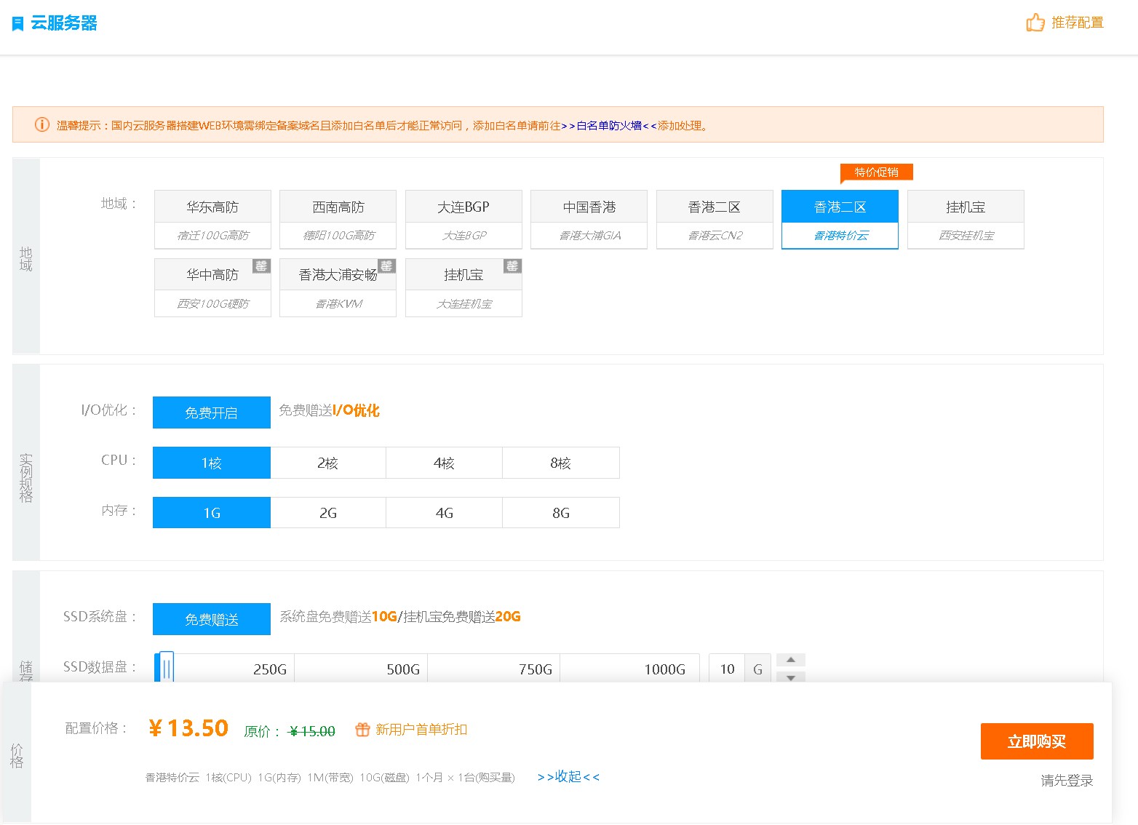Viewport: 1138px width, 825px height.
Task: Select 大连BGP region
Action: pyautogui.click(x=463, y=220)
